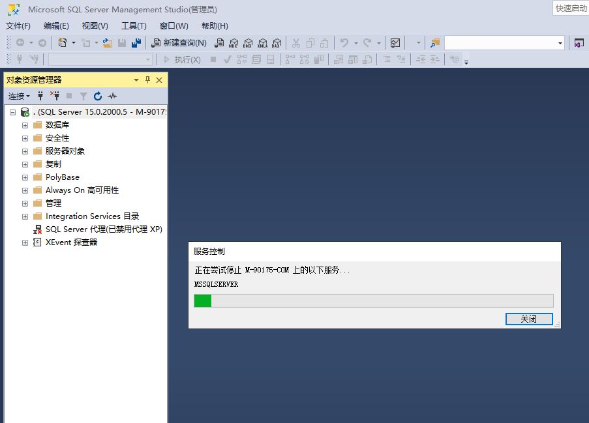Screen dimensions: 589x423
Task: Click the 快速启动 Quick Launch box
Action: tap(571, 8)
